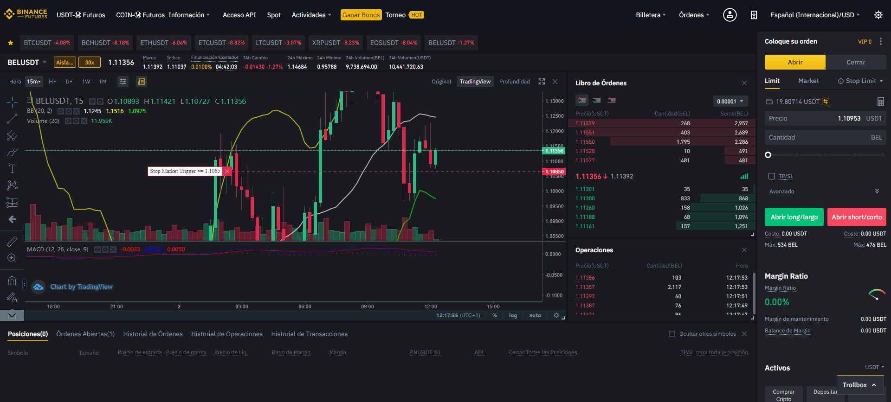This screenshot has width=891, height=402.
Task: Expand the Avanzado section
Action: click(825, 191)
